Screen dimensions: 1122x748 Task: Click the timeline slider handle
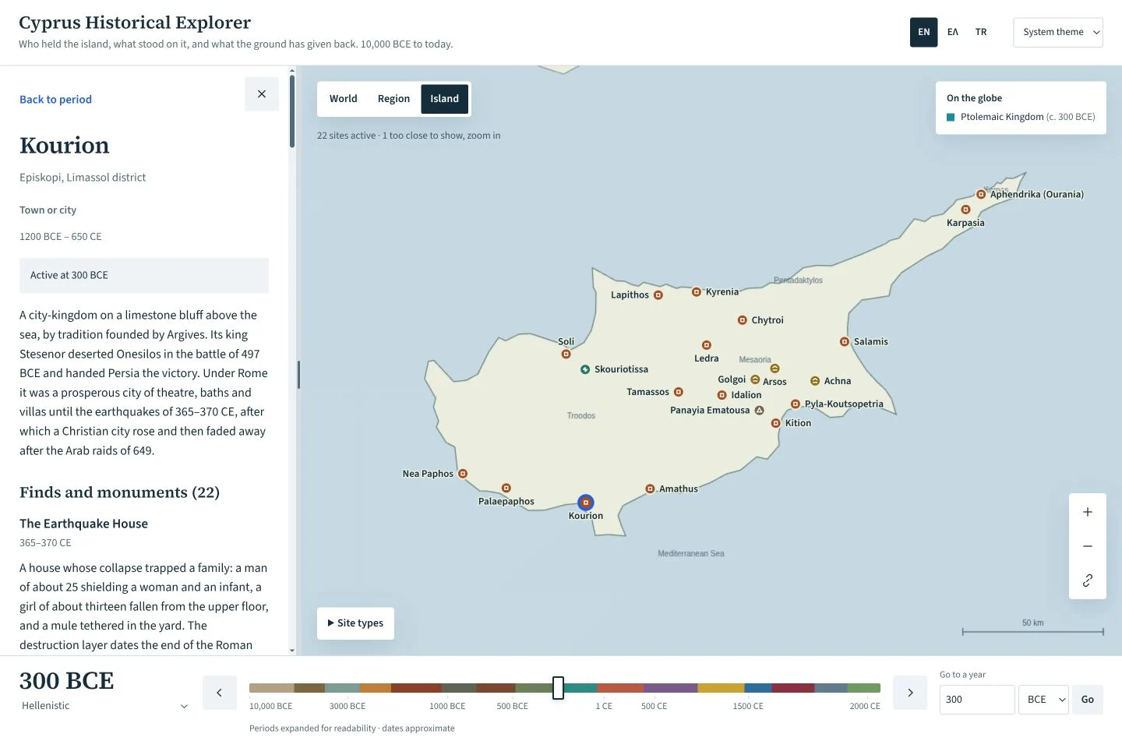pos(558,688)
